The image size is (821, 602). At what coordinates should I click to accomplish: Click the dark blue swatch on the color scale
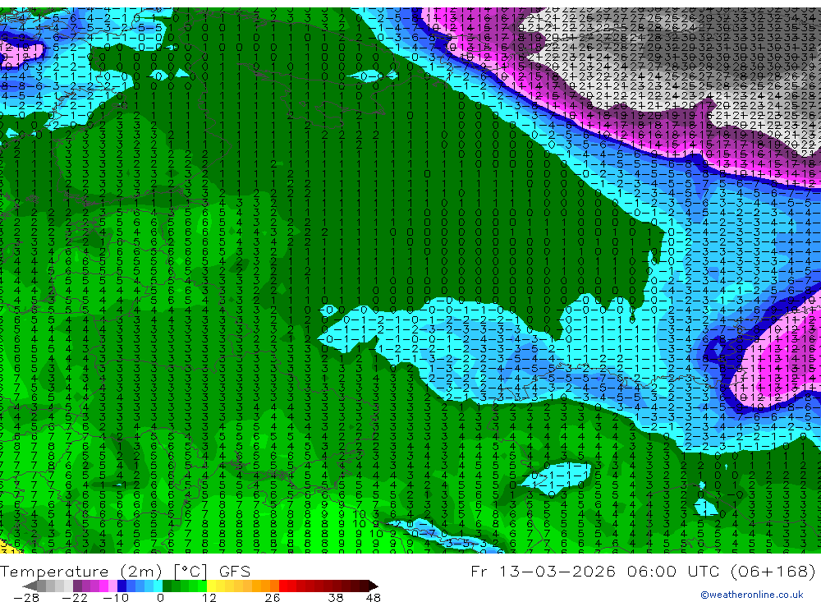(x=122, y=586)
